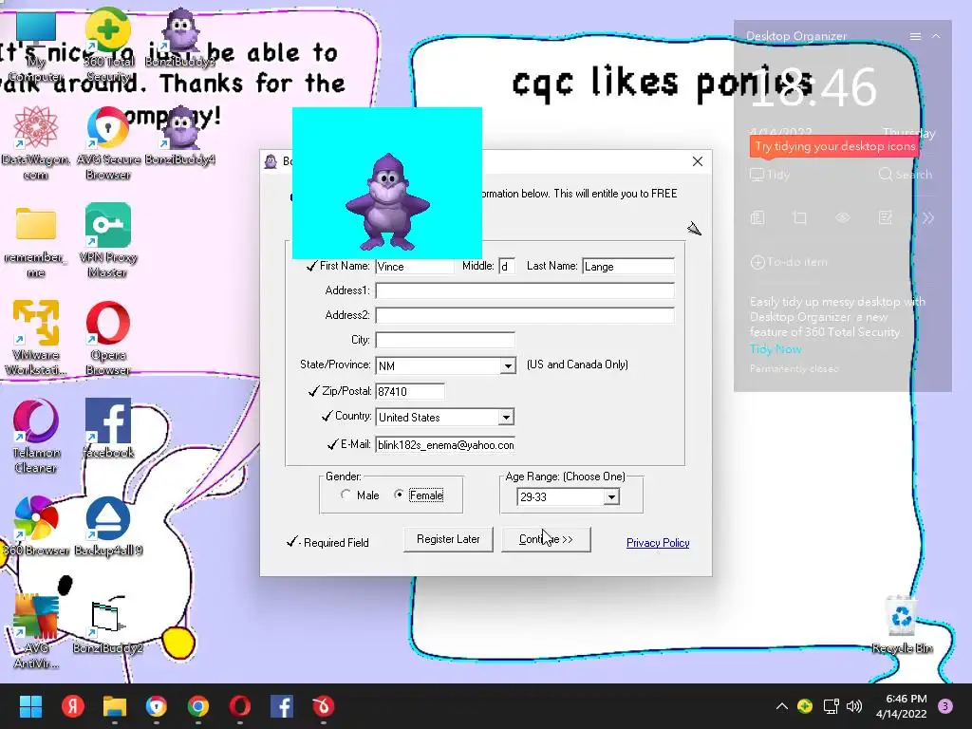Expand the State/Province dropdown
Viewport: 972px width, 729px height.
(x=508, y=365)
